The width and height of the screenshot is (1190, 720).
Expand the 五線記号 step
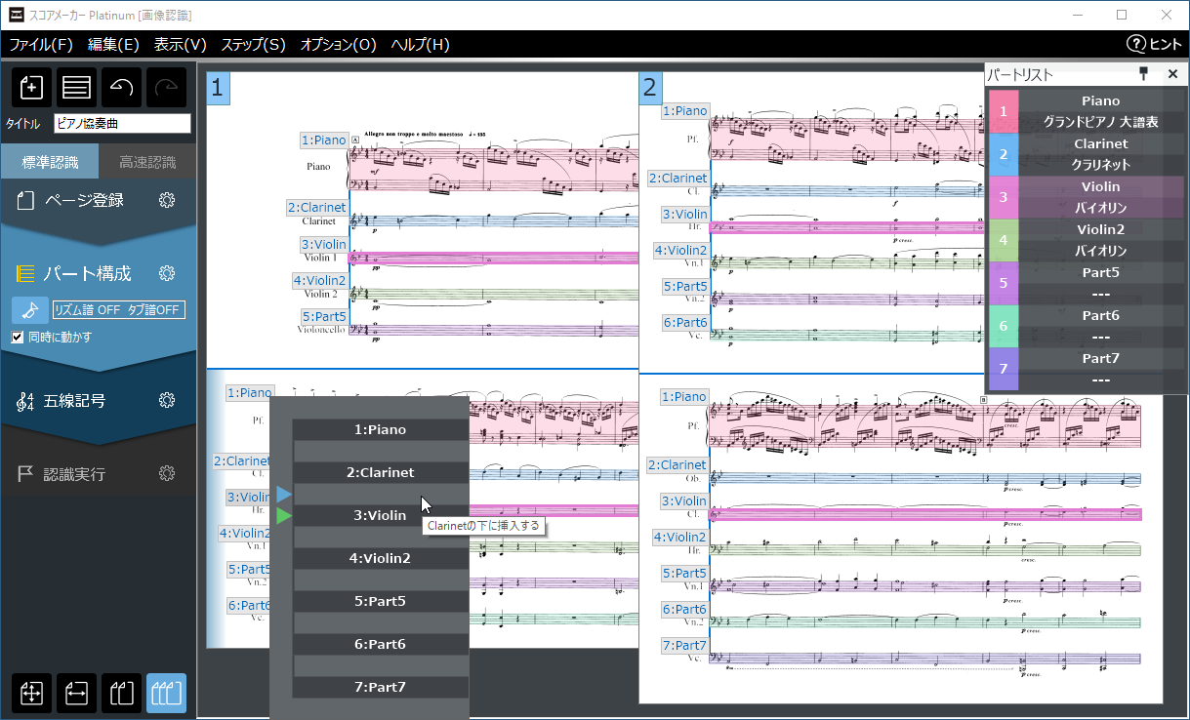click(75, 400)
